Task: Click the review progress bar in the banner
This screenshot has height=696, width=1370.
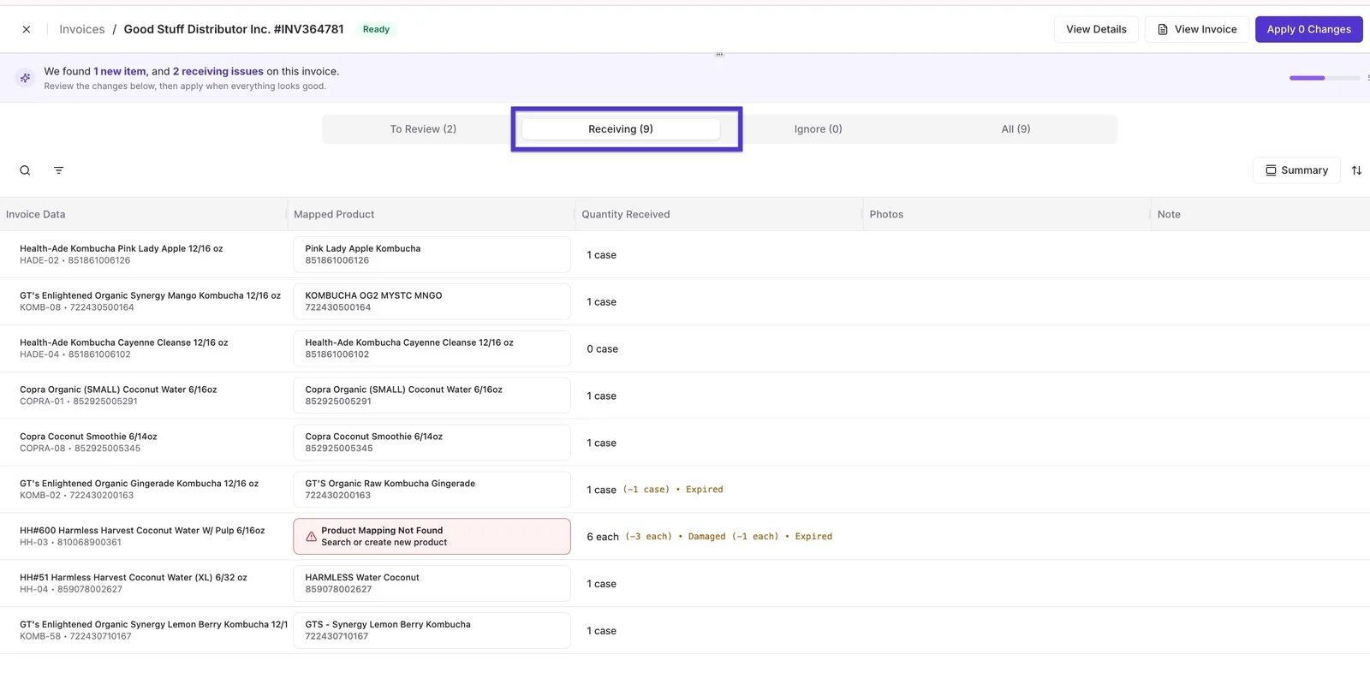Action: tap(1325, 78)
